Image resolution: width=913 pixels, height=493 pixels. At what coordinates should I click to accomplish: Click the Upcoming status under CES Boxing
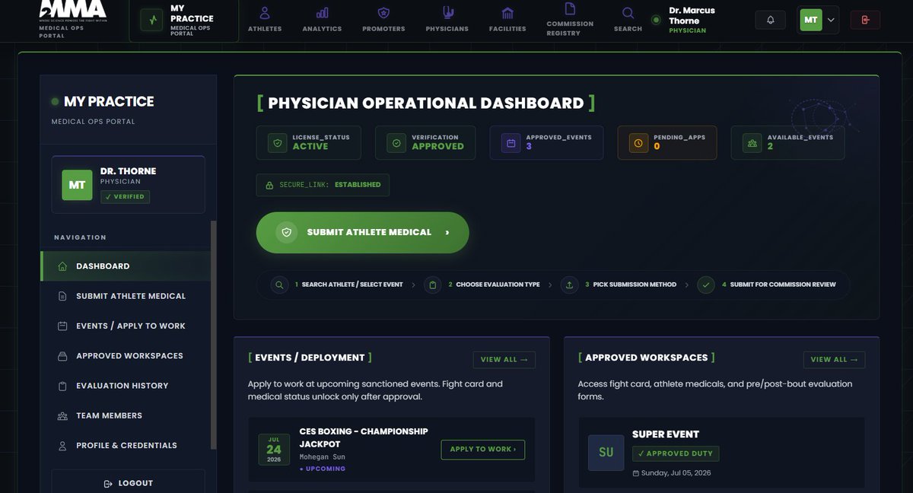click(323, 469)
